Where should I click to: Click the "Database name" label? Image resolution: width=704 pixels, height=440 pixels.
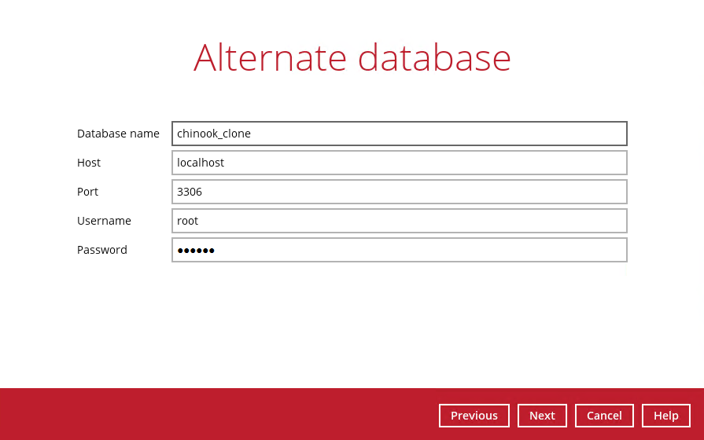pyautogui.click(x=118, y=134)
